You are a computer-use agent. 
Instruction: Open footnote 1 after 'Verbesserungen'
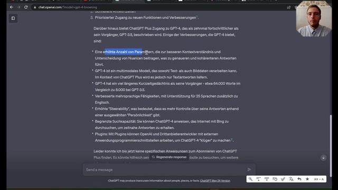pyautogui.click(x=197, y=16)
